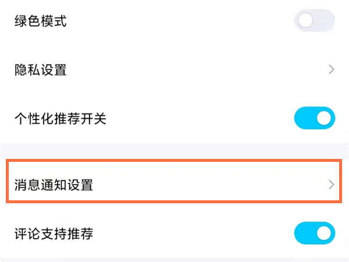
Task: Click the arrow icon beside 消息通知设置
Action: pos(332,185)
